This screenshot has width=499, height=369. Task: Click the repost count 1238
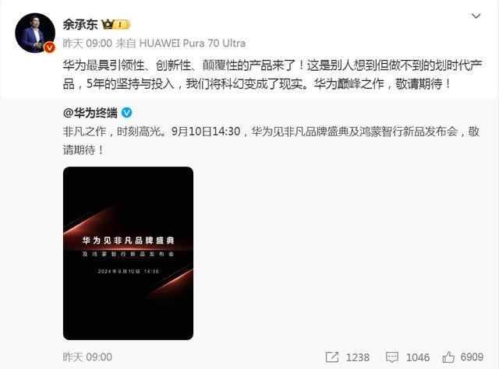357,357
